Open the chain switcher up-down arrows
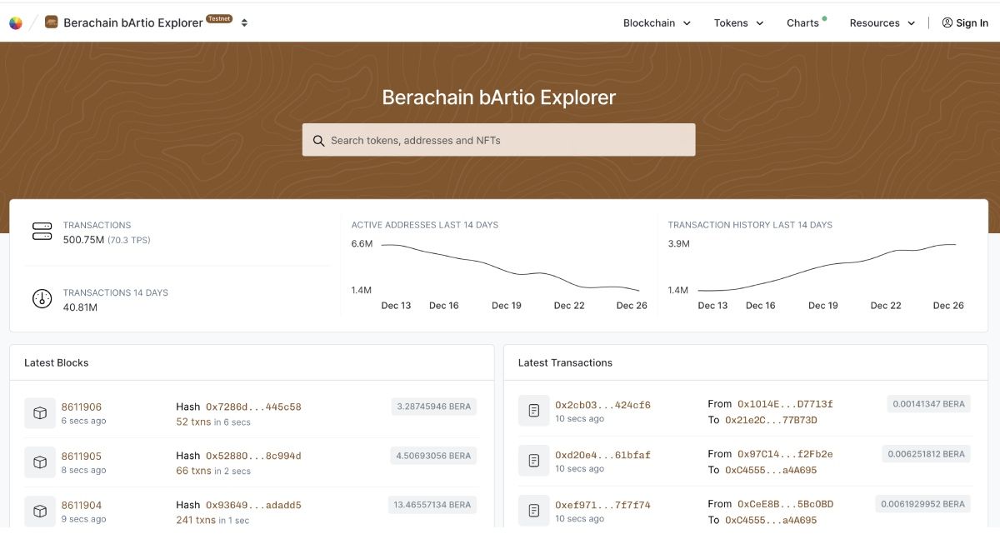Screen dimensions: 1000x559 (244, 23)
